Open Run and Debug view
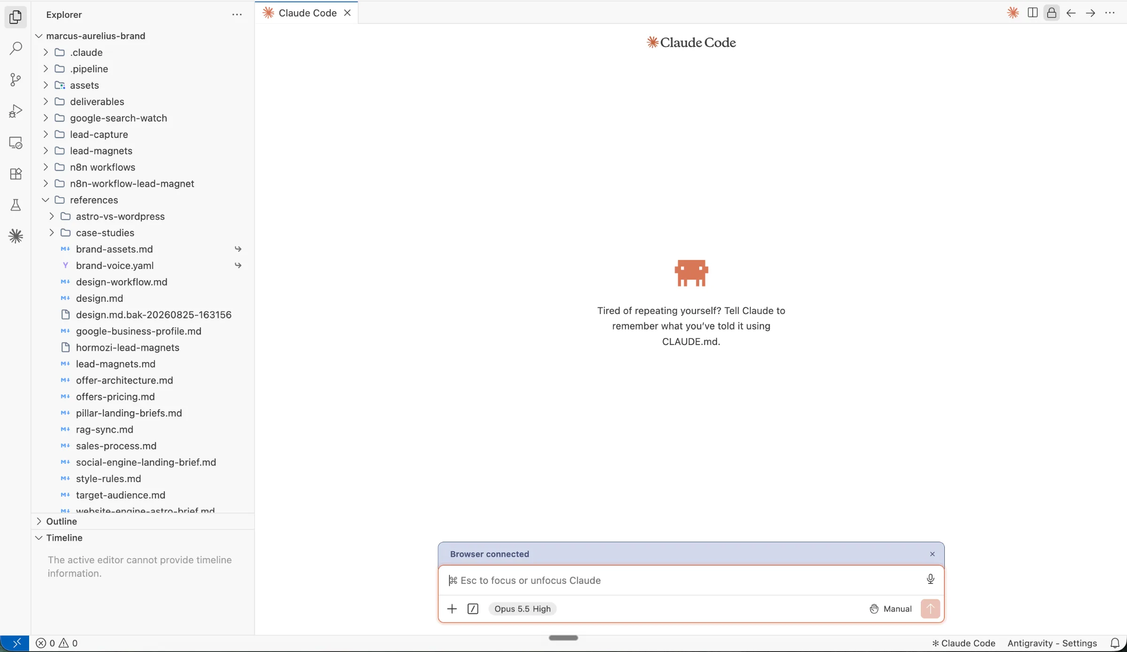 pos(15,111)
